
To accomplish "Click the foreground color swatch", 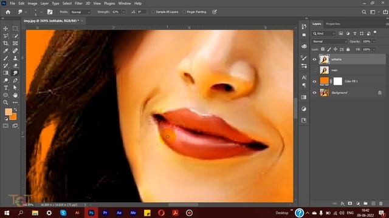I will pyautogui.click(x=9, y=111).
